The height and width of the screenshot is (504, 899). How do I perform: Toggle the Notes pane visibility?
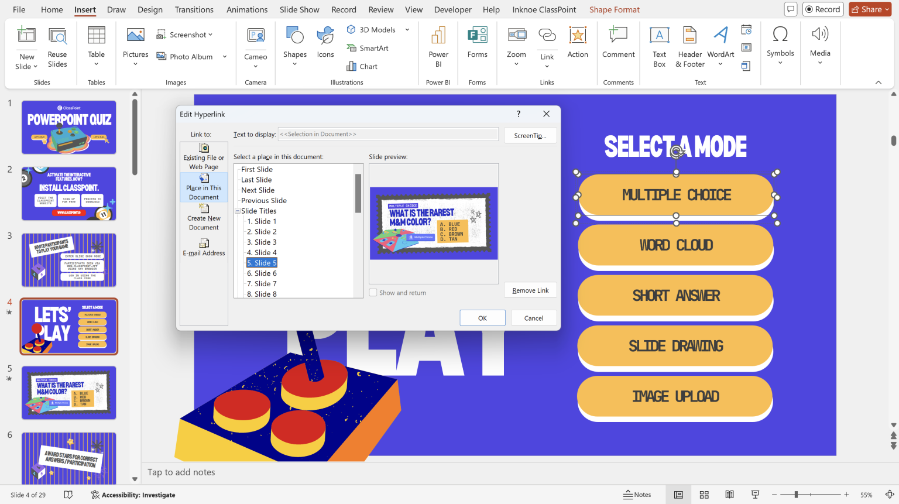(x=637, y=495)
